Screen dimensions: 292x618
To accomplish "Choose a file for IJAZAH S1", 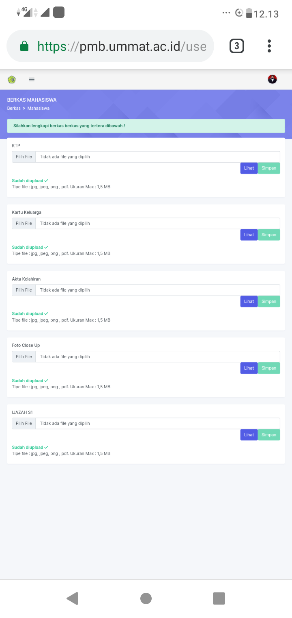I will 24,424.
